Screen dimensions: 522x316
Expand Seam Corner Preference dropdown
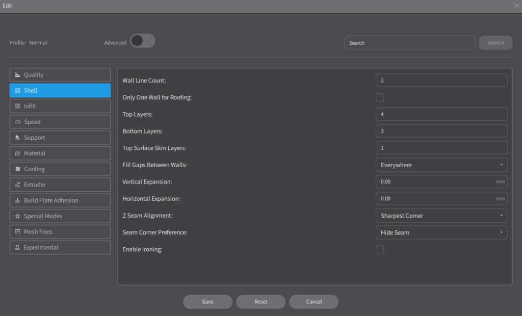[x=441, y=232]
